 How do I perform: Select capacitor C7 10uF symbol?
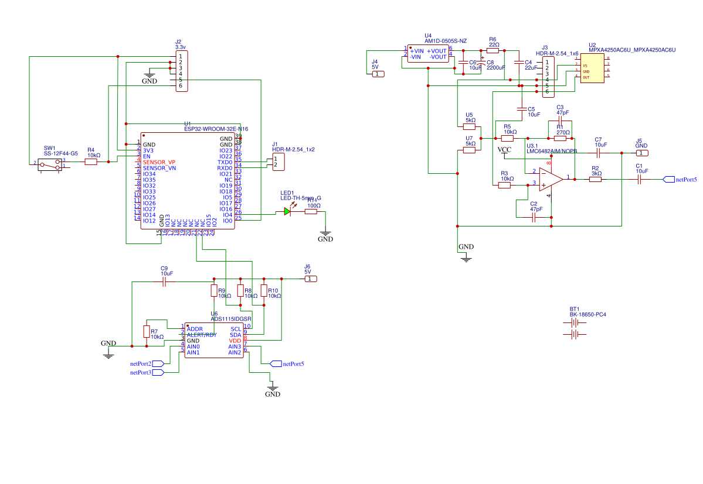point(598,153)
